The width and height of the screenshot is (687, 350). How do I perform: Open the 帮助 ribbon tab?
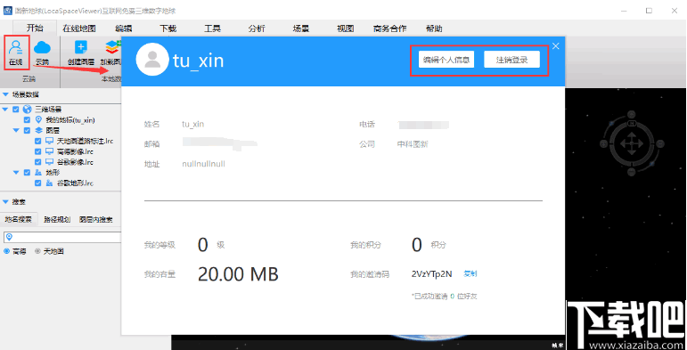coord(434,28)
